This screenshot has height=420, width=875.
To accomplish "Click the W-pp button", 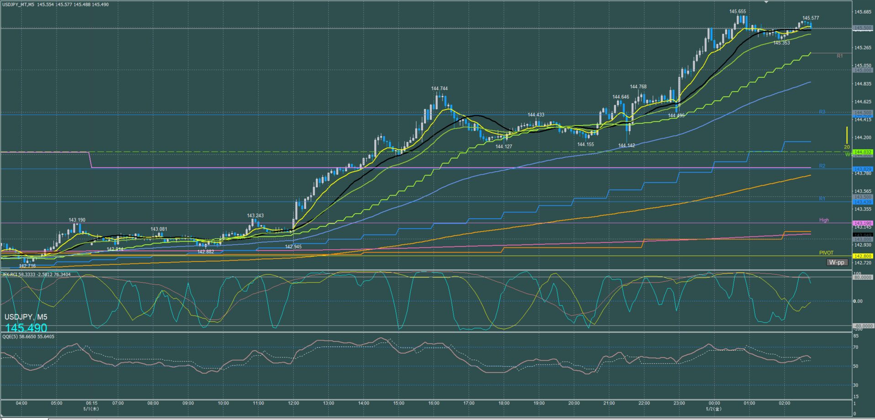I will tap(837, 262).
